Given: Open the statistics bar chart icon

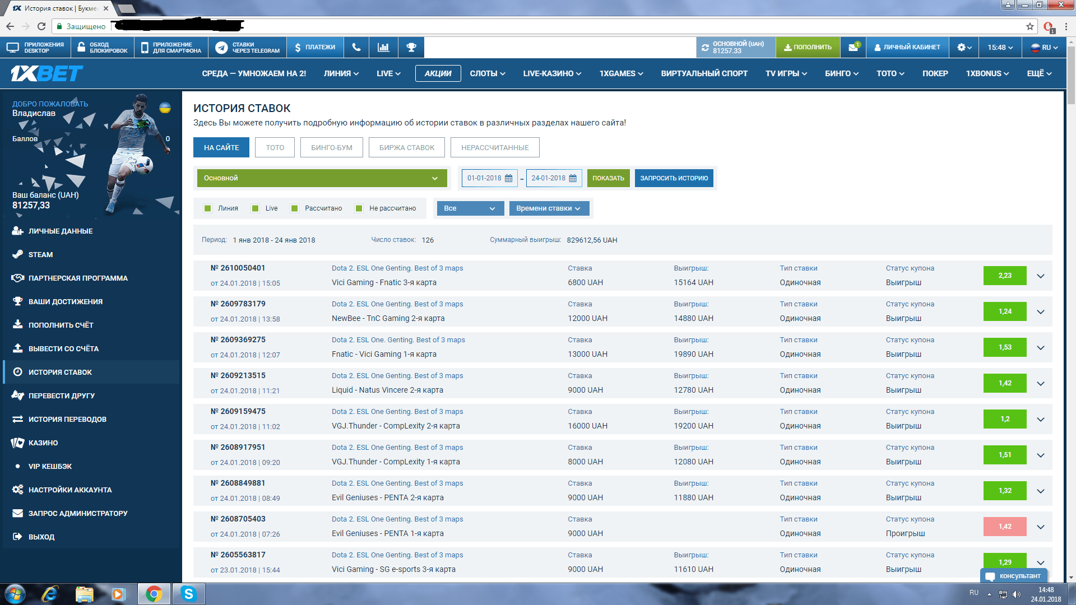Looking at the screenshot, I should (x=383, y=48).
